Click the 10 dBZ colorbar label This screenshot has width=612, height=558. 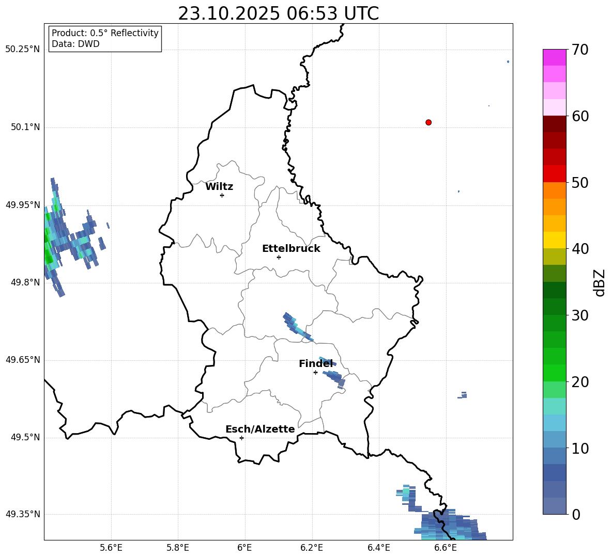tap(580, 448)
